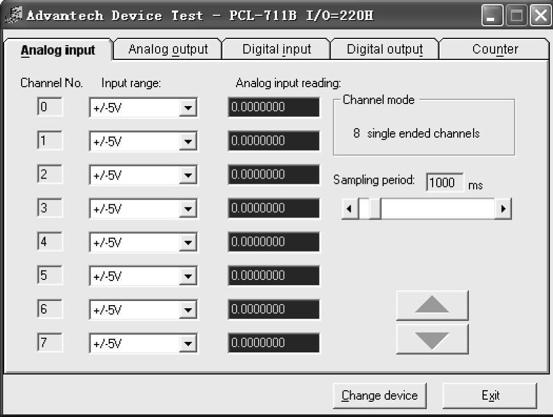Screen dimensions: 553x417
Task: Click channel 3 analog input reading display
Action: click(274, 208)
